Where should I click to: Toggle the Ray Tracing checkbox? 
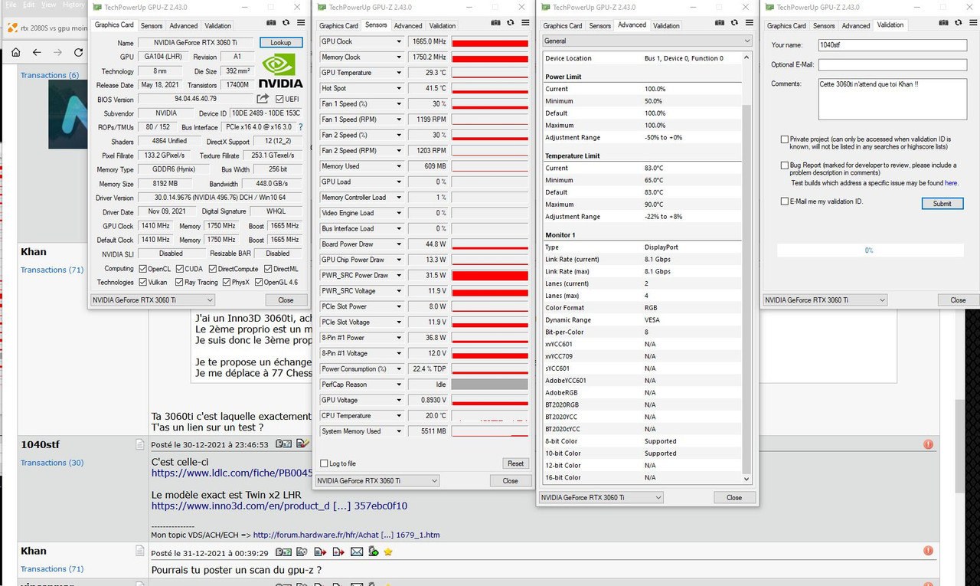pyautogui.click(x=179, y=282)
